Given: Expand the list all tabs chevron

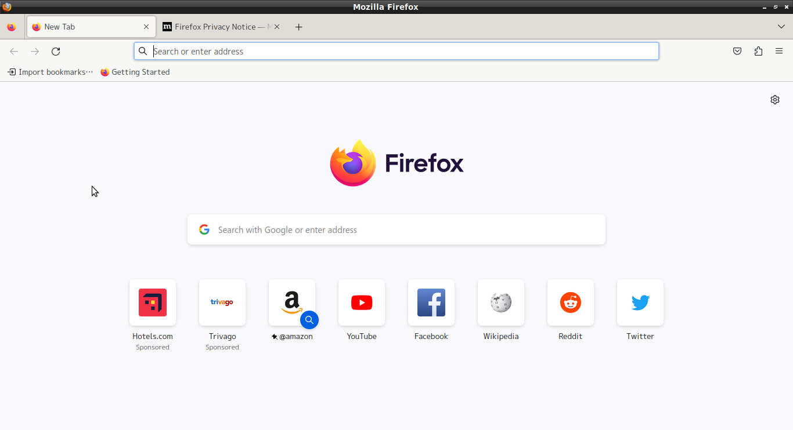Looking at the screenshot, I should 781,27.
